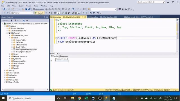Click the Database Engine Query icon after New Query

46,9
